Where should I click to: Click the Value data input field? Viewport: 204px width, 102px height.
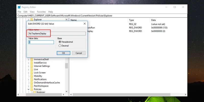41,42
